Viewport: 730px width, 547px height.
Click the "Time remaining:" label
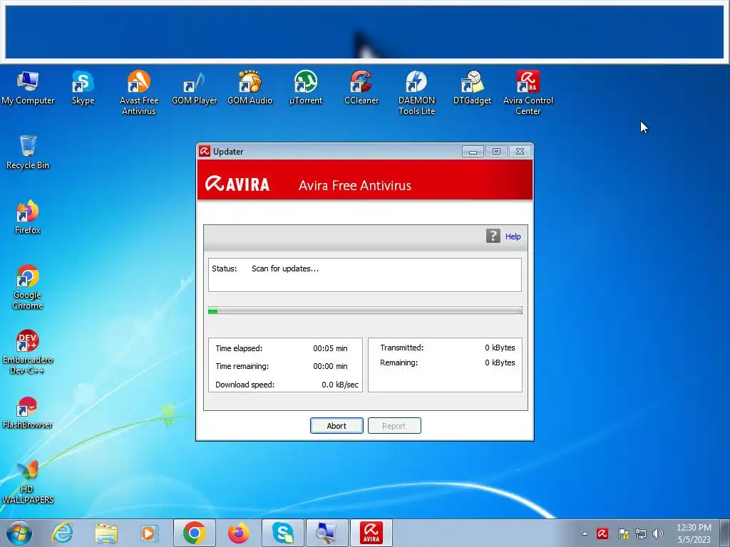[x=242, y=367]
